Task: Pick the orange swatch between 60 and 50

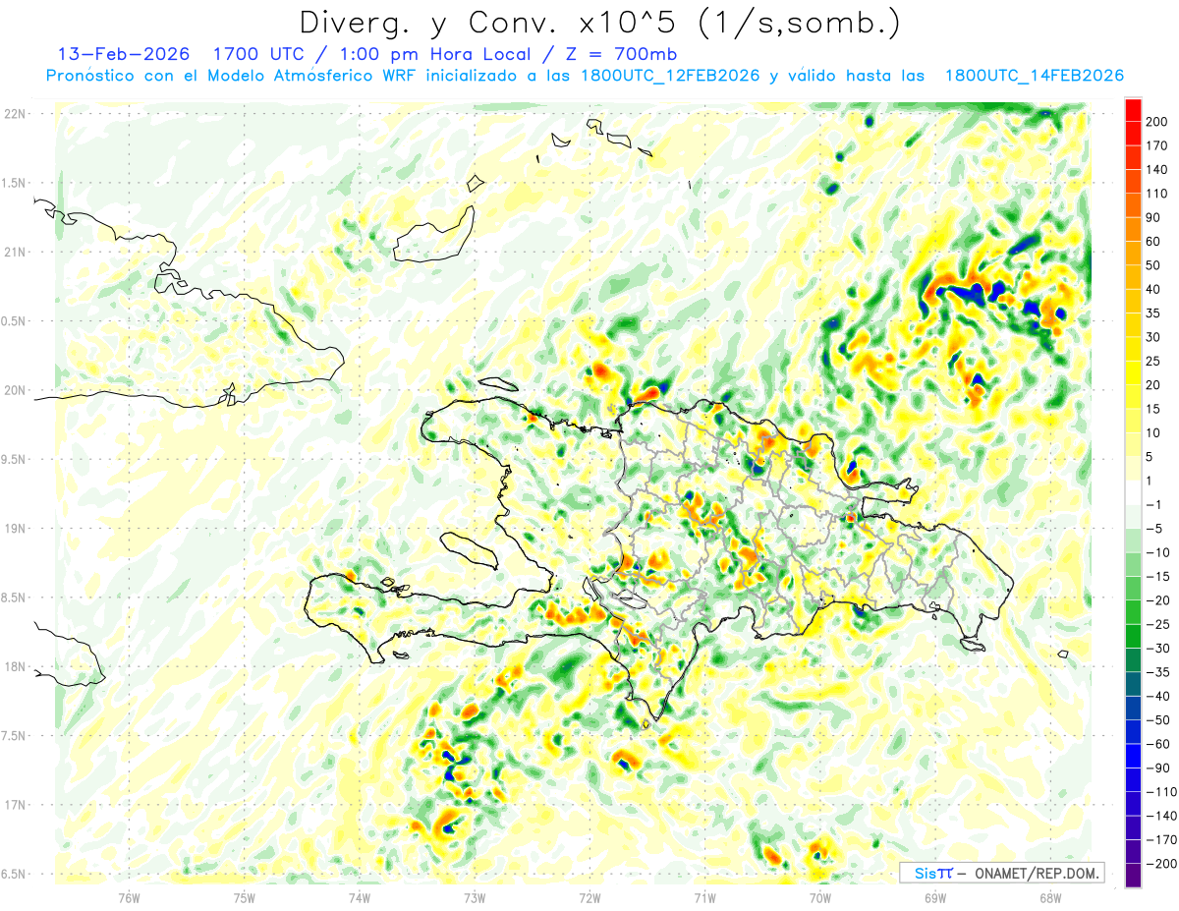Action: click(1133, 254)
